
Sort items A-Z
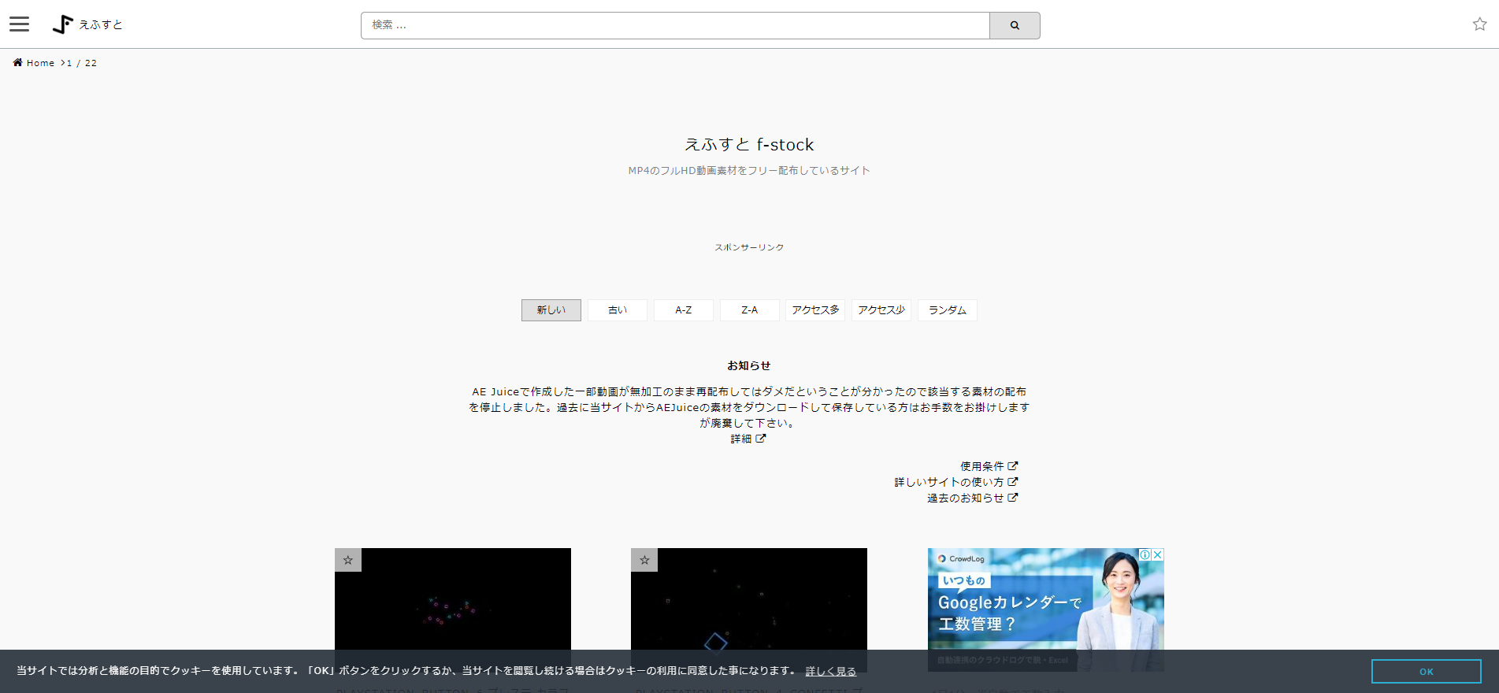click(684, 310)
